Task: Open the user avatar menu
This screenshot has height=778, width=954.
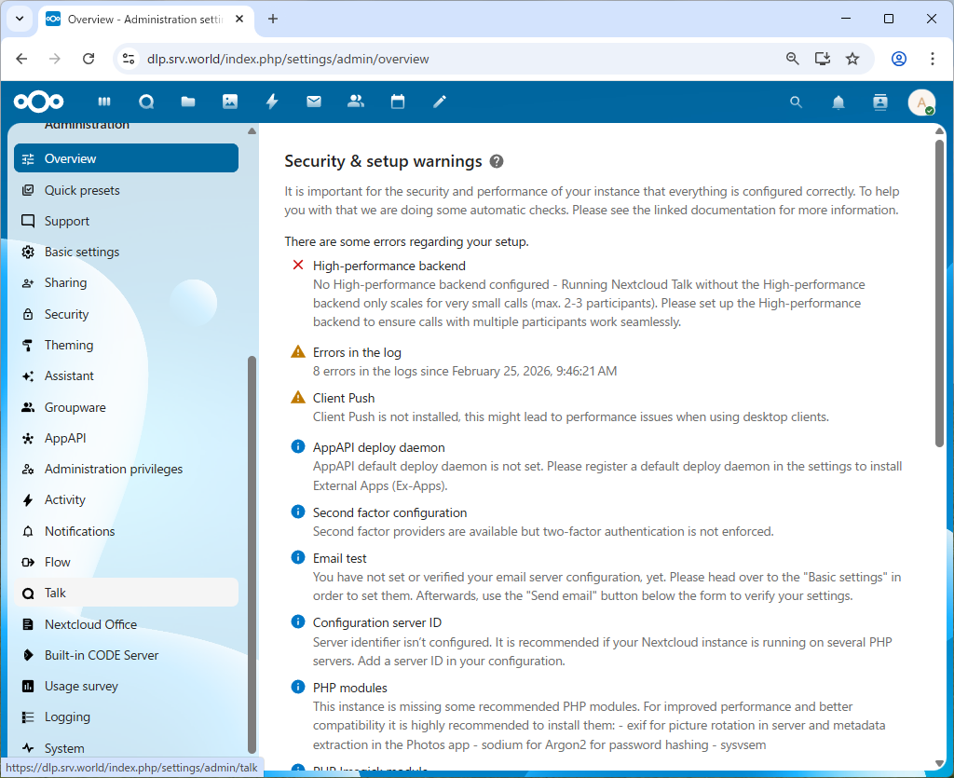Action: (921, 102)
